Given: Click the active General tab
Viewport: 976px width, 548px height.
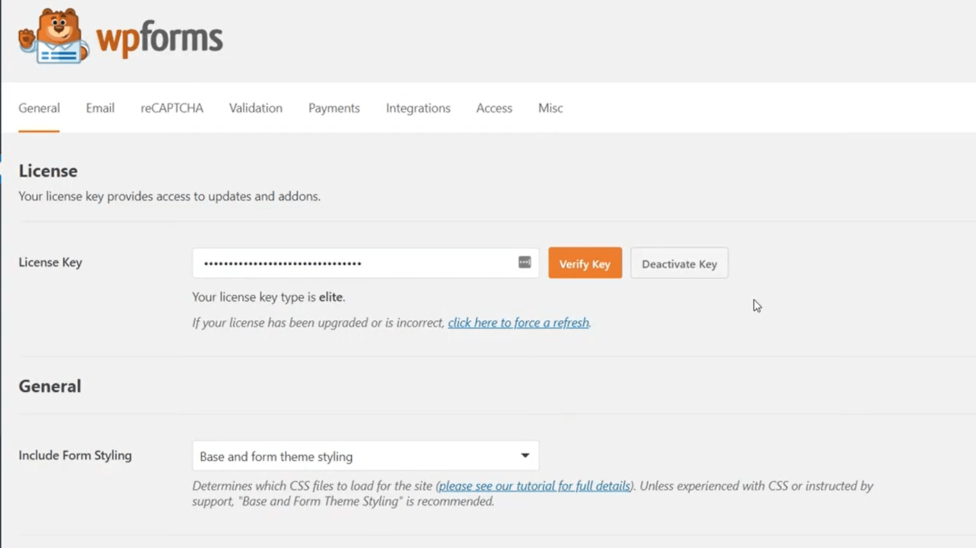Looking at the screenshot, I should pos(39,108).
